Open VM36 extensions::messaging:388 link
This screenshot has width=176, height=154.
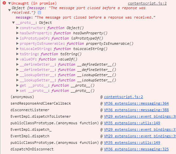(x=136, y=110)
